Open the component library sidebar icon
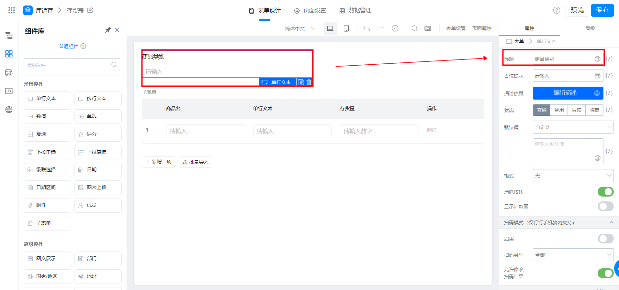This screenshot has height=290, width=619. tap(9, 54)
